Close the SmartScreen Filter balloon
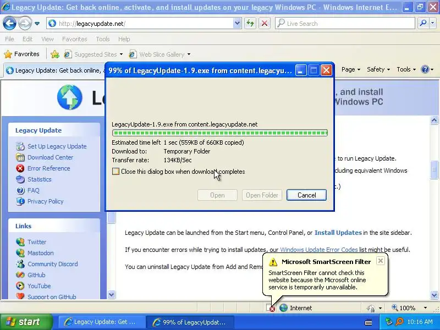The height and width of the screenshot is (330, 440). pos(380,261)
